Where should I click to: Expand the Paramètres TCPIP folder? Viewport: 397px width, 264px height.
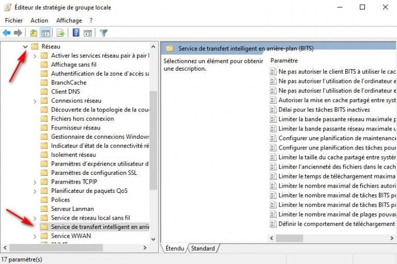pyautogui.click(x=35, y=182)
